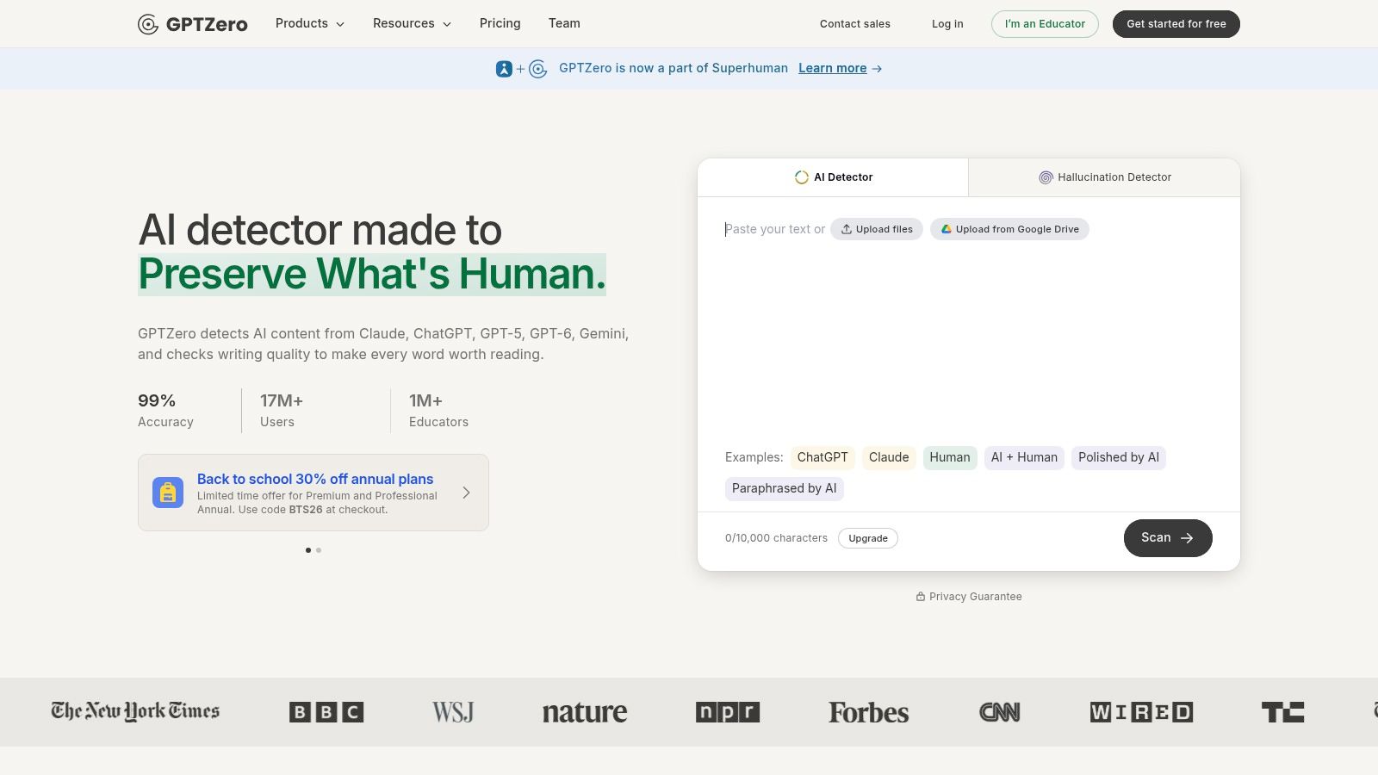The height and width of the screenshot is (775, 1378).
Task: Click the I'm an Educator button
Action: (x=1045, y=24)
